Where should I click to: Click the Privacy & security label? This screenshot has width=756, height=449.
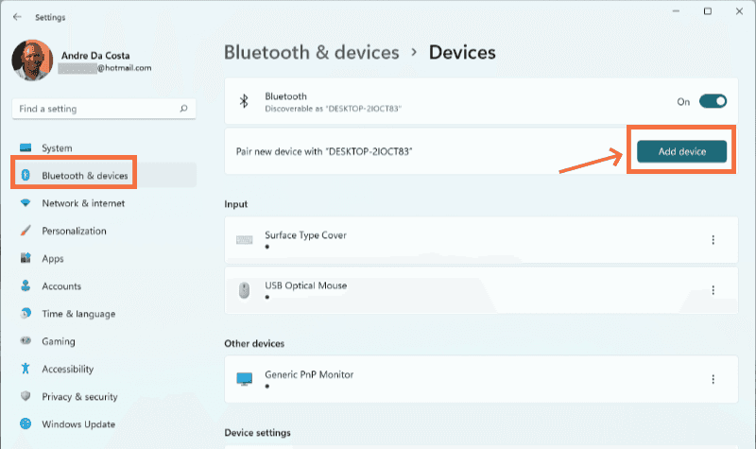click(x=79, y=396)
